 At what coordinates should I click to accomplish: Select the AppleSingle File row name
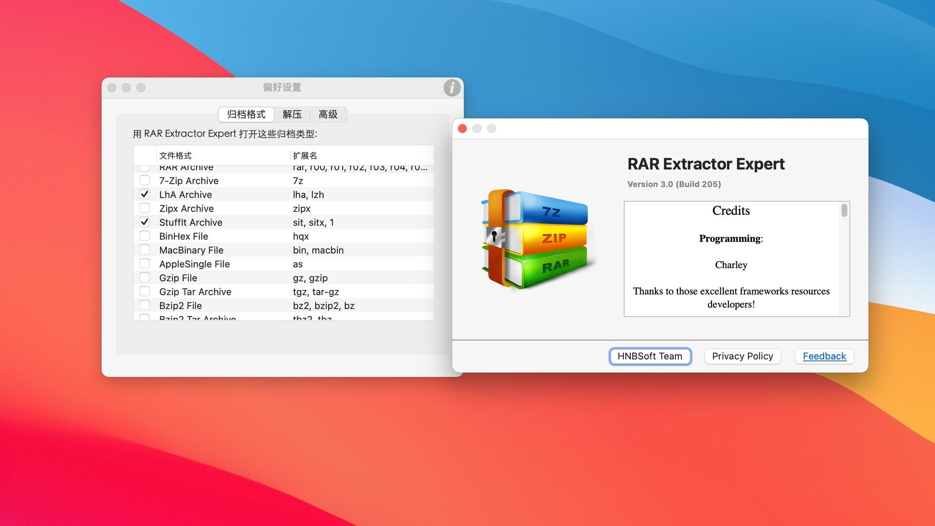(x=194, y=264)
